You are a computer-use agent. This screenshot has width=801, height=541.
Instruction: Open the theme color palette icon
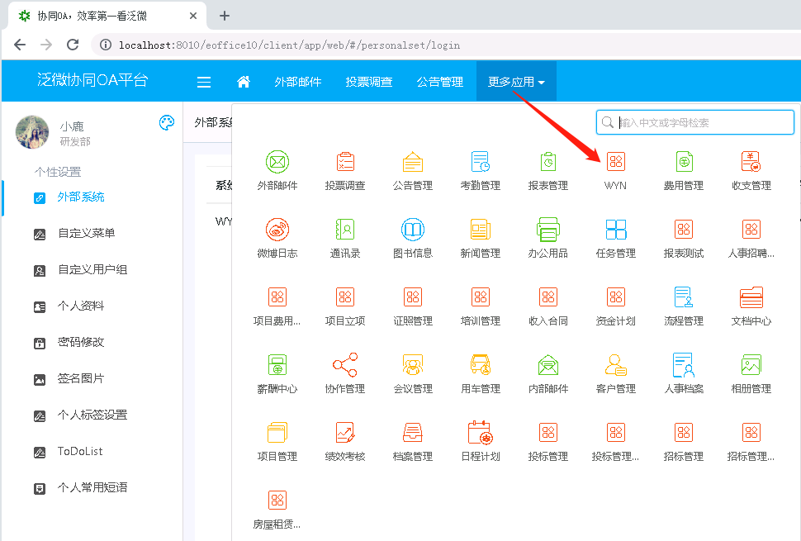[x=167, y=123]
